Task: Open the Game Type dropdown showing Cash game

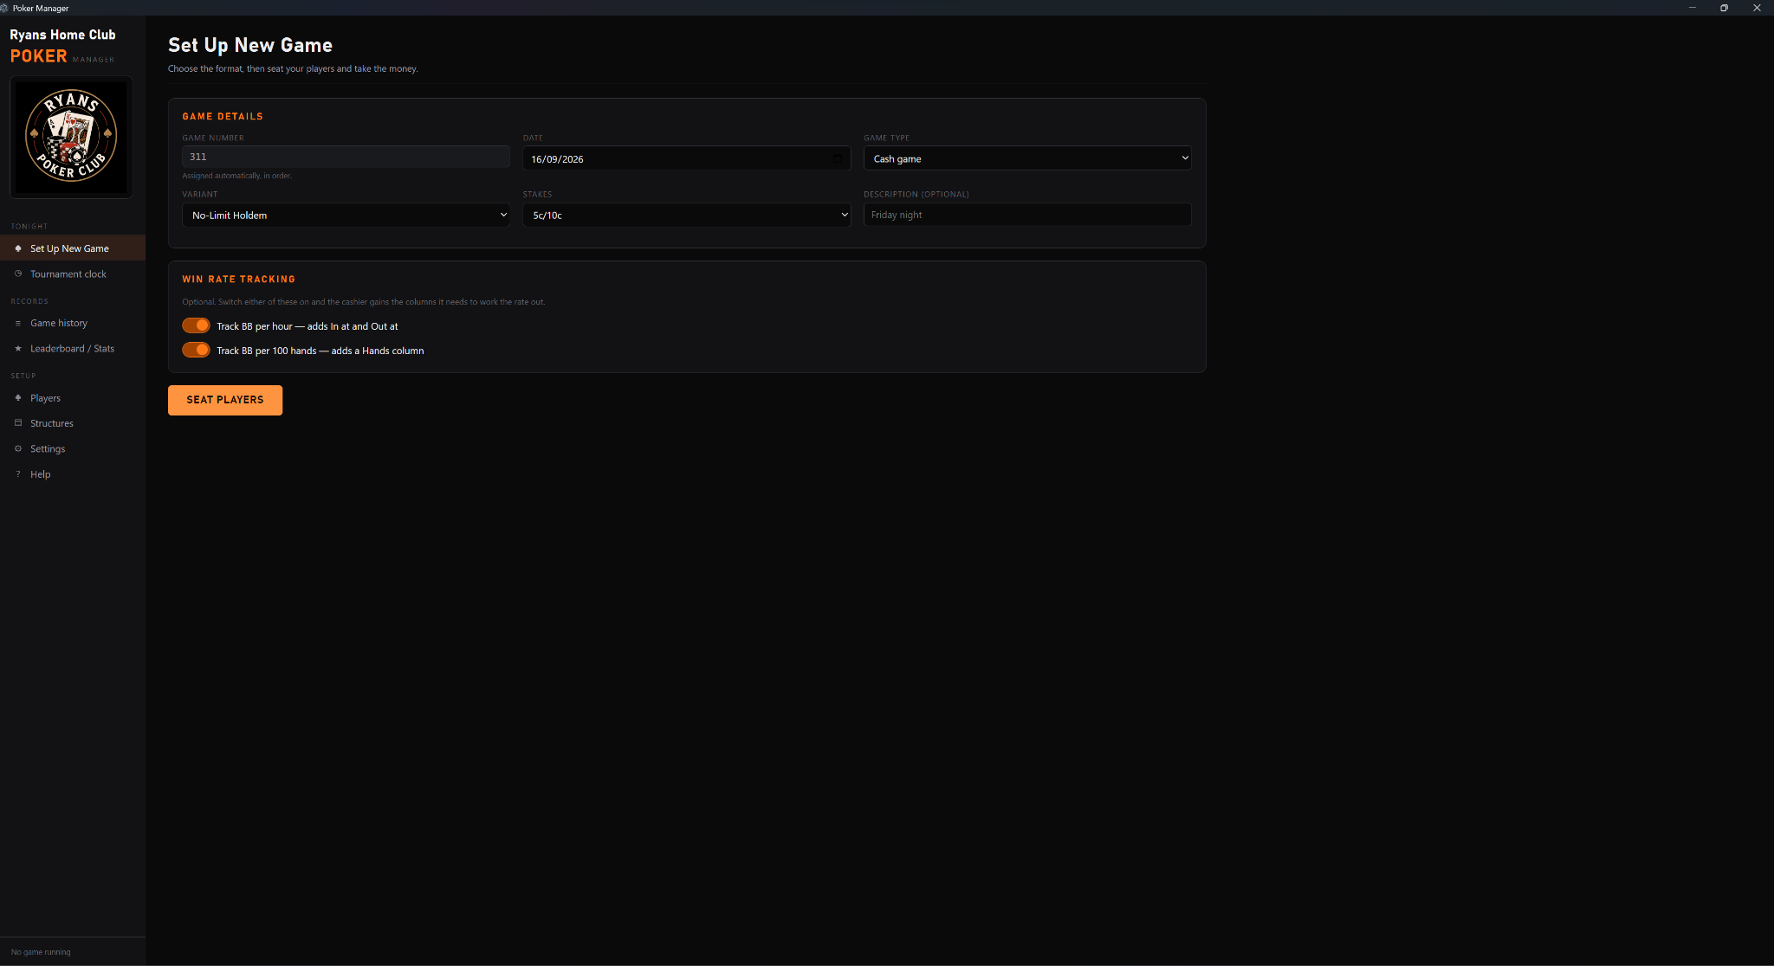Action: point(1027,158)
